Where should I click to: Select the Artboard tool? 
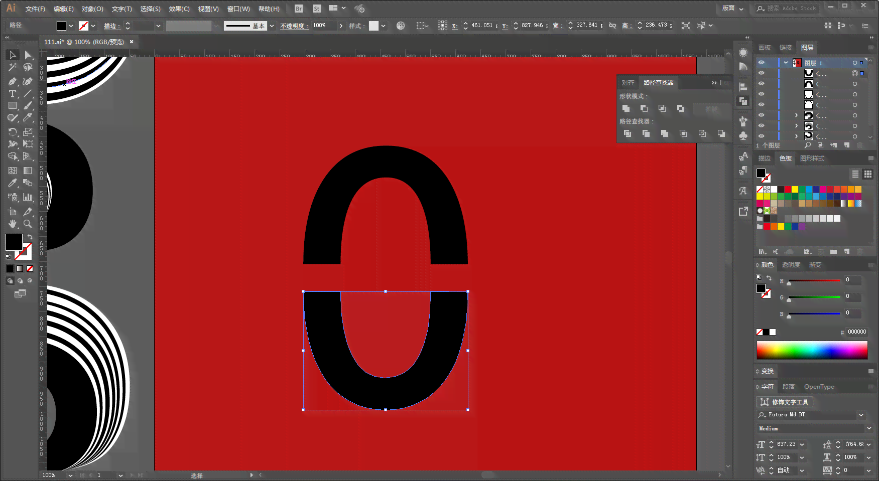click(13, 211)
